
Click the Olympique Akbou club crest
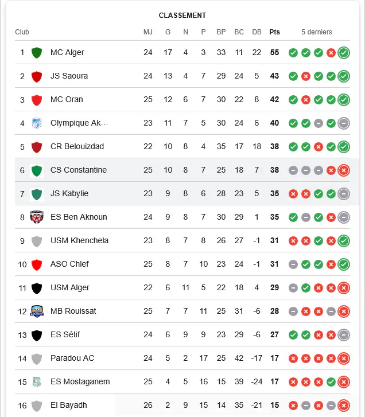(37, 123)
